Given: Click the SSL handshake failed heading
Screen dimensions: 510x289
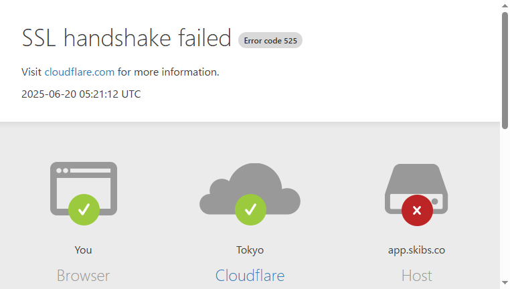Looking at the screenshot, I should point(126,38).
